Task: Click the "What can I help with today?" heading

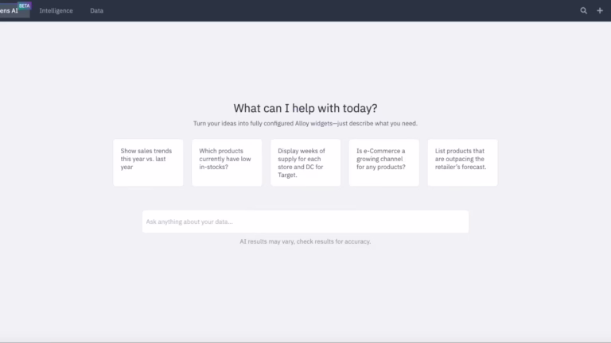Action: (305, 108)
